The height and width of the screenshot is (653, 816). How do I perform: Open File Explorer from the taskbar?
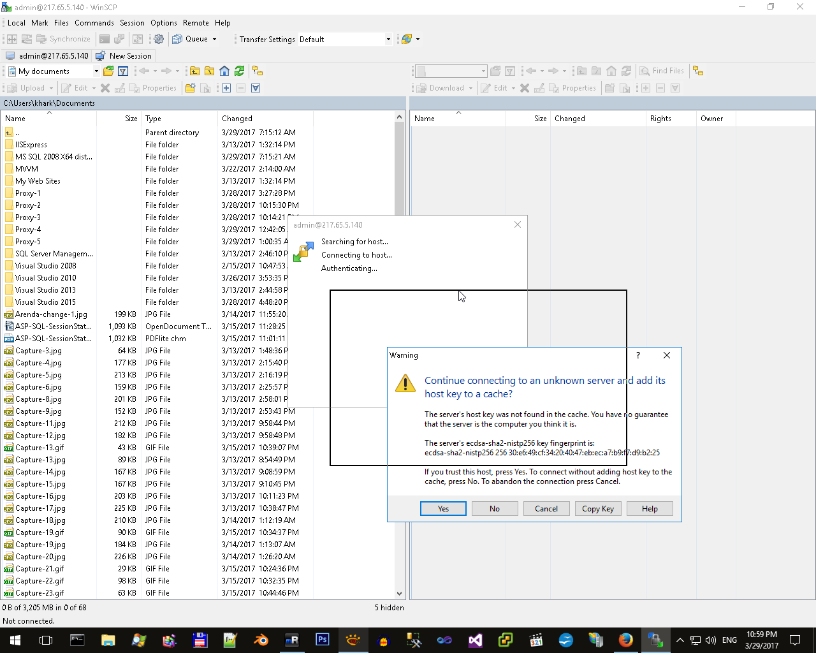108,640
